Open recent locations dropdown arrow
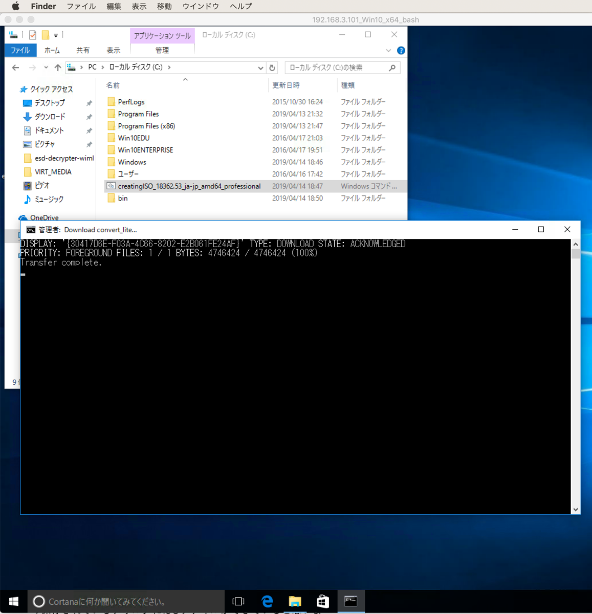 [46, 68]
